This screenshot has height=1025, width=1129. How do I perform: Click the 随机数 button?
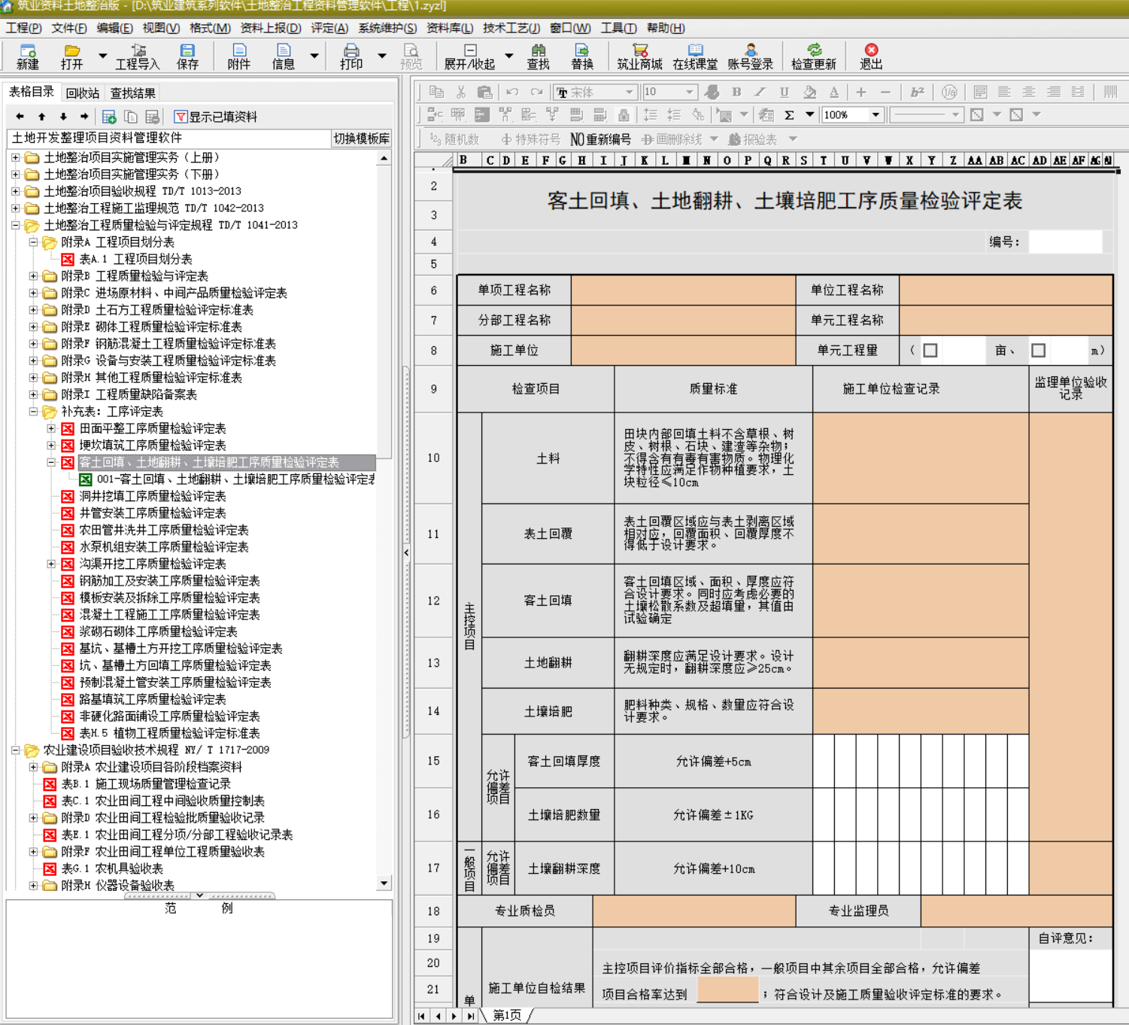[454, 139]
